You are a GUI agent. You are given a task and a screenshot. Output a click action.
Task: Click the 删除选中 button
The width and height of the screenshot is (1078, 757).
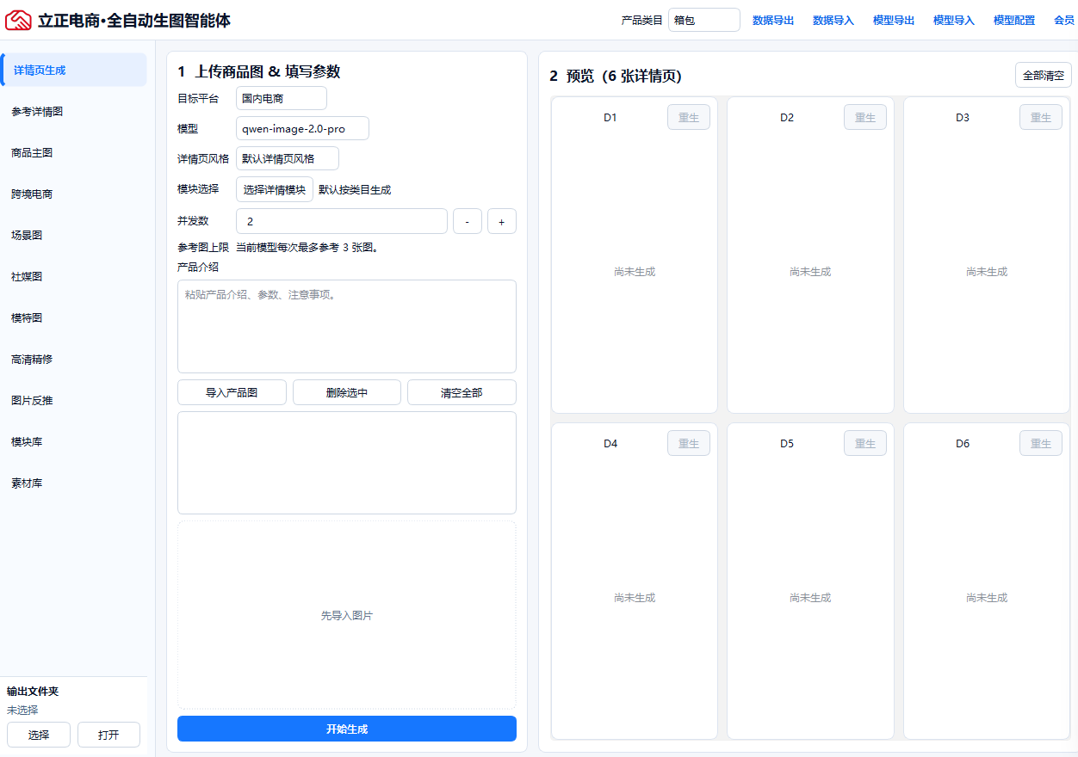point(347,392)
